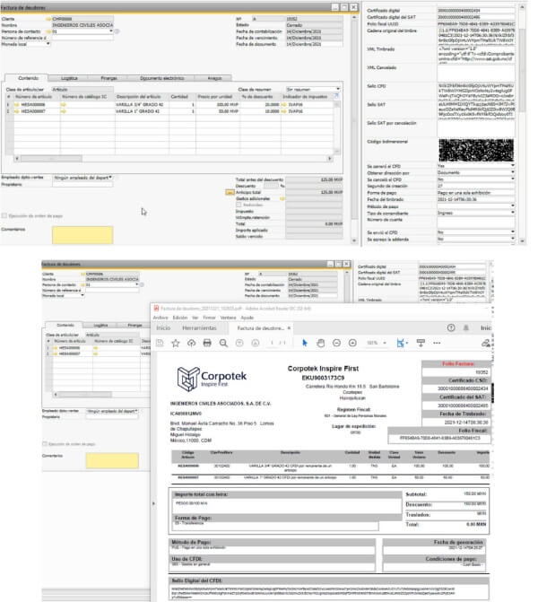Toggle payment order checkbox in lower window

coord(45,444)
